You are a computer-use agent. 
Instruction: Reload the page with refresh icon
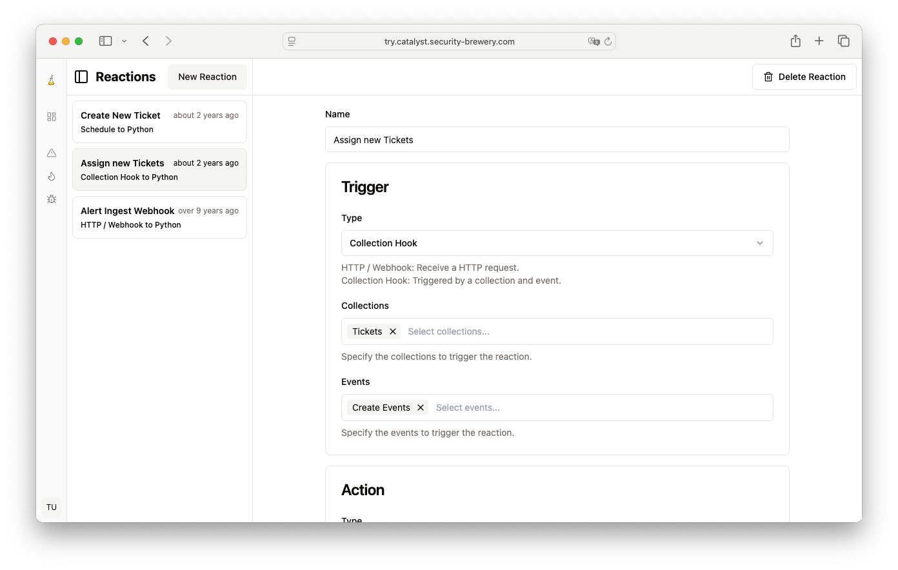(x=608, y=41)
